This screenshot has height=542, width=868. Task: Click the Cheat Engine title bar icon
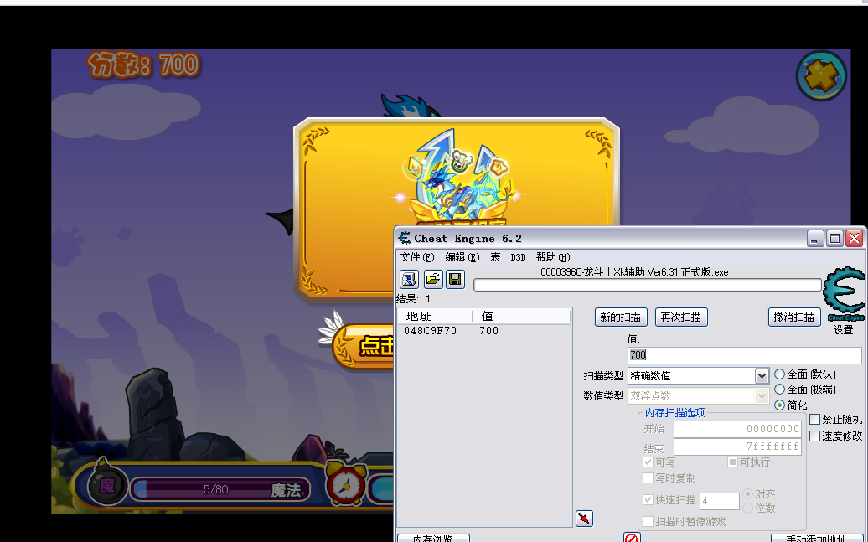click(405, 238)
